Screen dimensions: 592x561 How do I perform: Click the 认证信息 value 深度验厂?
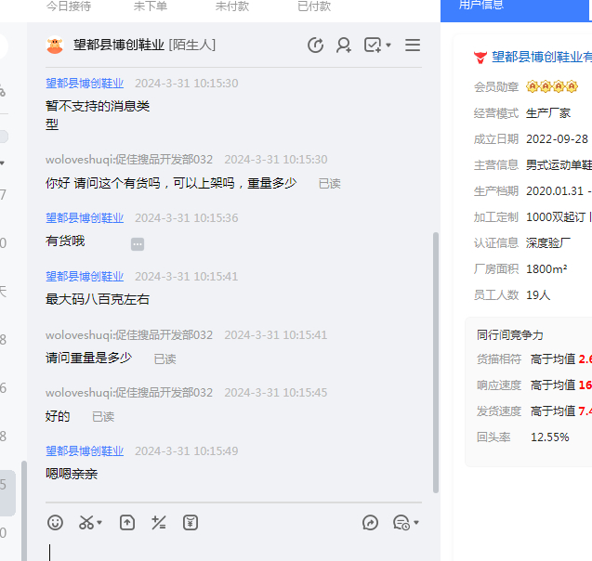point(548,243)
